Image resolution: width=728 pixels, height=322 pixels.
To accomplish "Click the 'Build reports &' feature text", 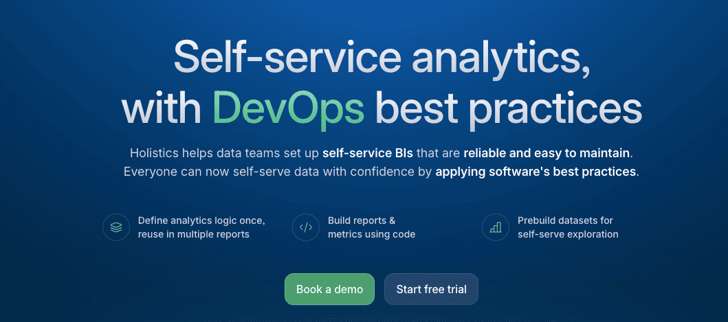I will [362, 220].
